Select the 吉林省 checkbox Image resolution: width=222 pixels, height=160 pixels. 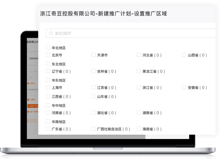[x=93, y=71]
